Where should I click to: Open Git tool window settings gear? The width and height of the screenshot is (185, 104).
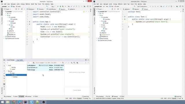[x=86, y=60]
